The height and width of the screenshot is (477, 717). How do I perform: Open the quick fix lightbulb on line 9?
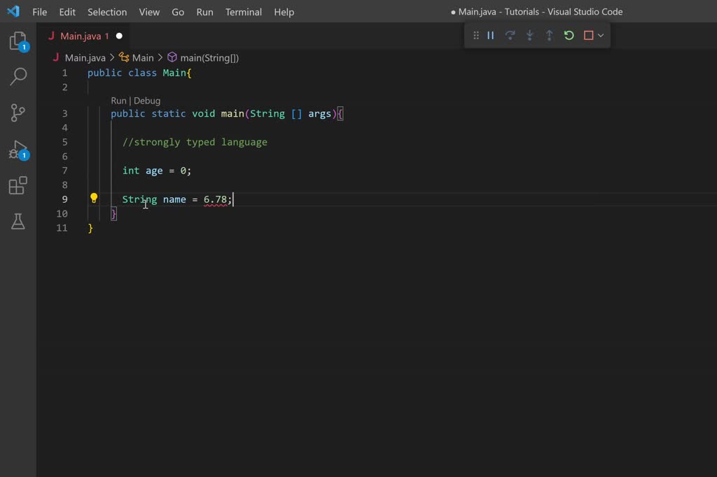(x=94, y=199)
